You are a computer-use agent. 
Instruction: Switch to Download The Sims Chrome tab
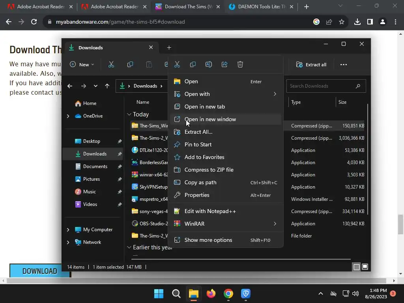tap(187, 7)
